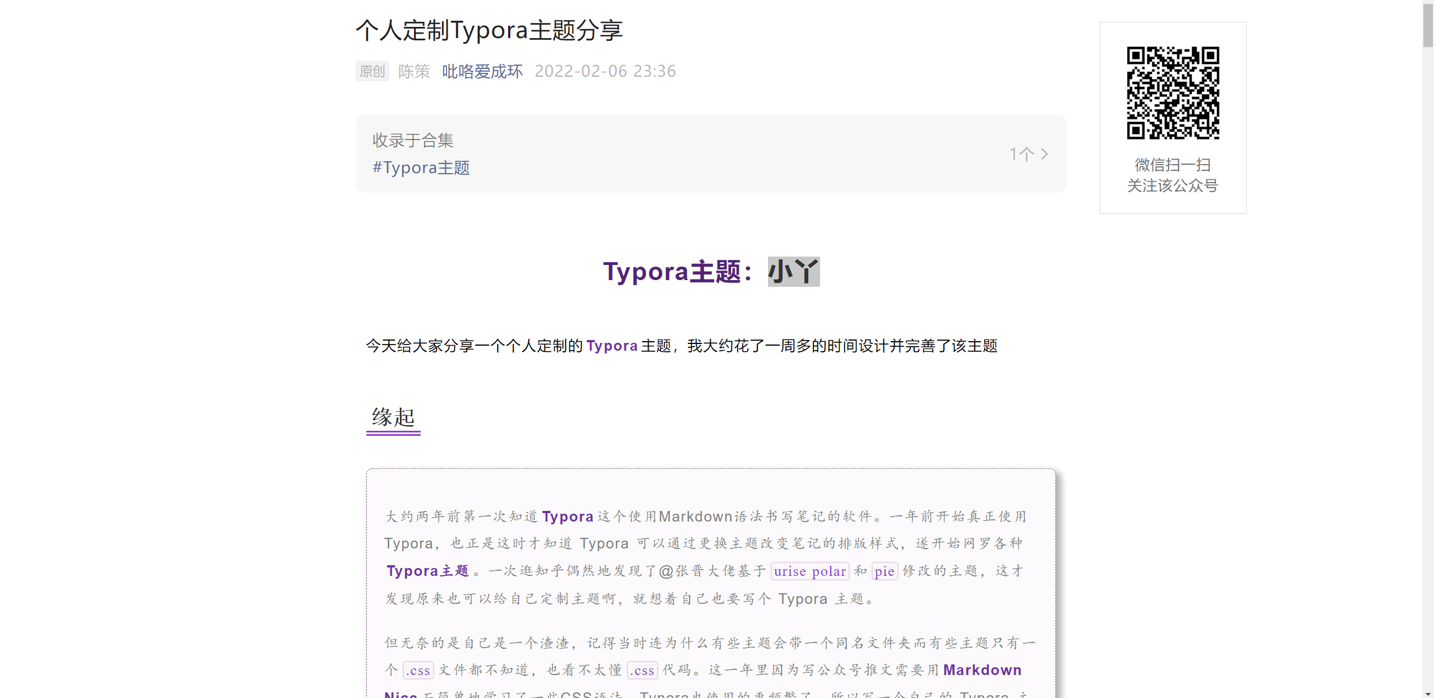The height and width of the screenshot is (698, 1434).
Task: Click the page's vertical scrollbar thumb
Action: coord(1428,25)
